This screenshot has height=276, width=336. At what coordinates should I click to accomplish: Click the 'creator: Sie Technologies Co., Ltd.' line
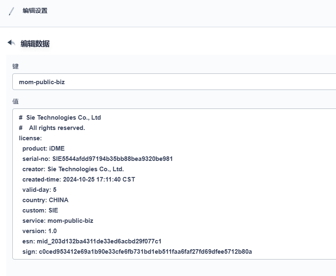click(73, 169)
